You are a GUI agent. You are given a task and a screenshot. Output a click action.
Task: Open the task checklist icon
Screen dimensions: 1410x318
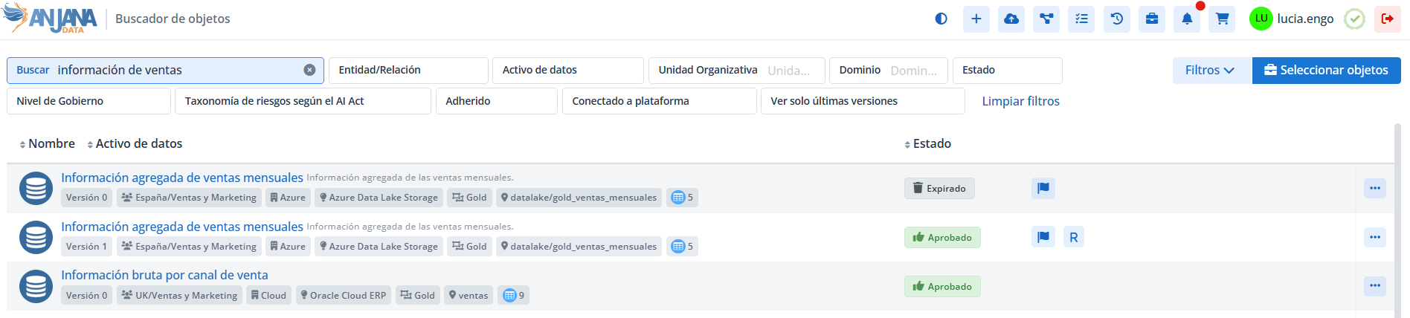pos(1081,19)
